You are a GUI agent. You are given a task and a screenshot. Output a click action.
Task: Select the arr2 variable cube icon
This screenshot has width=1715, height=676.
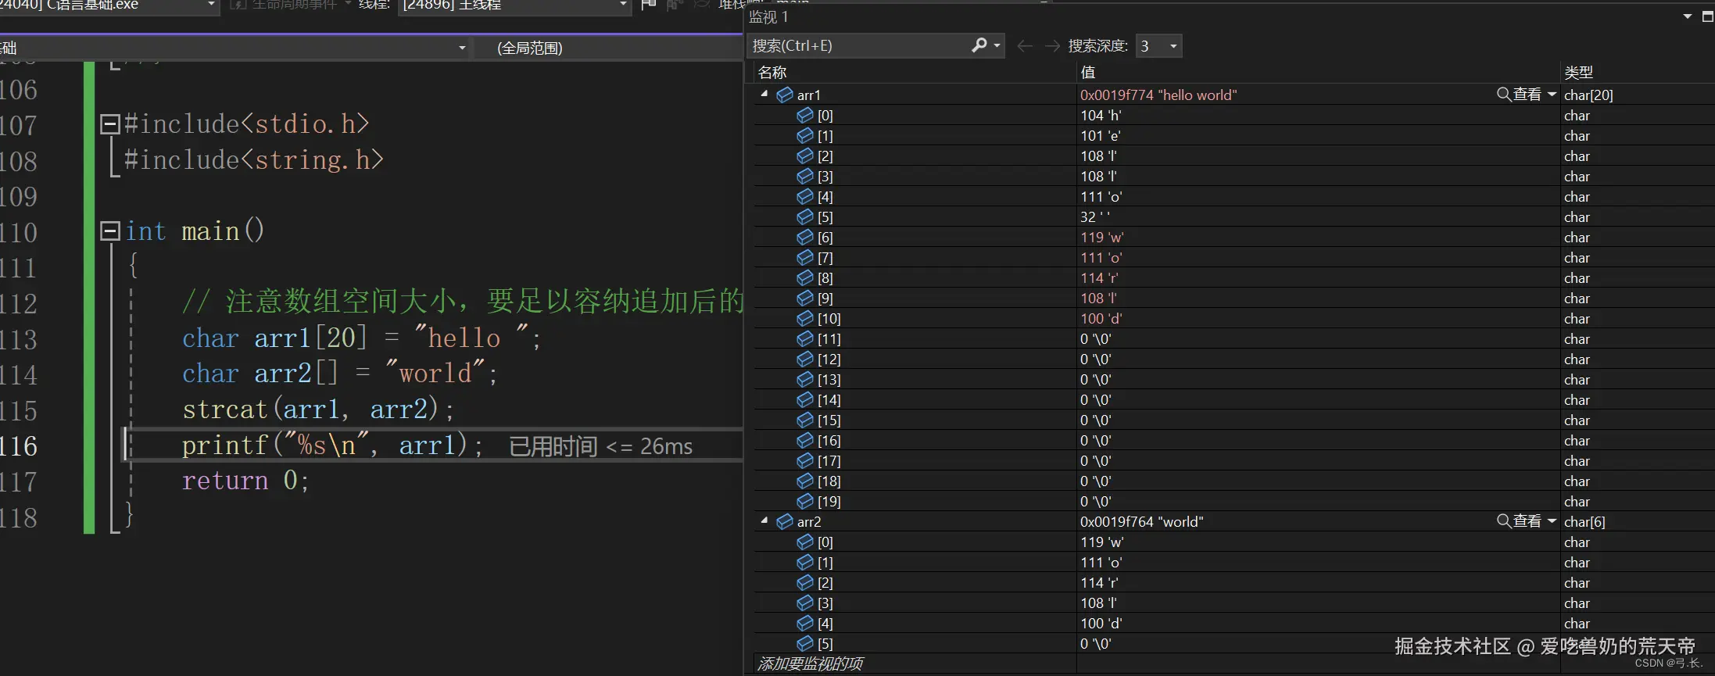tap(785, 521)
